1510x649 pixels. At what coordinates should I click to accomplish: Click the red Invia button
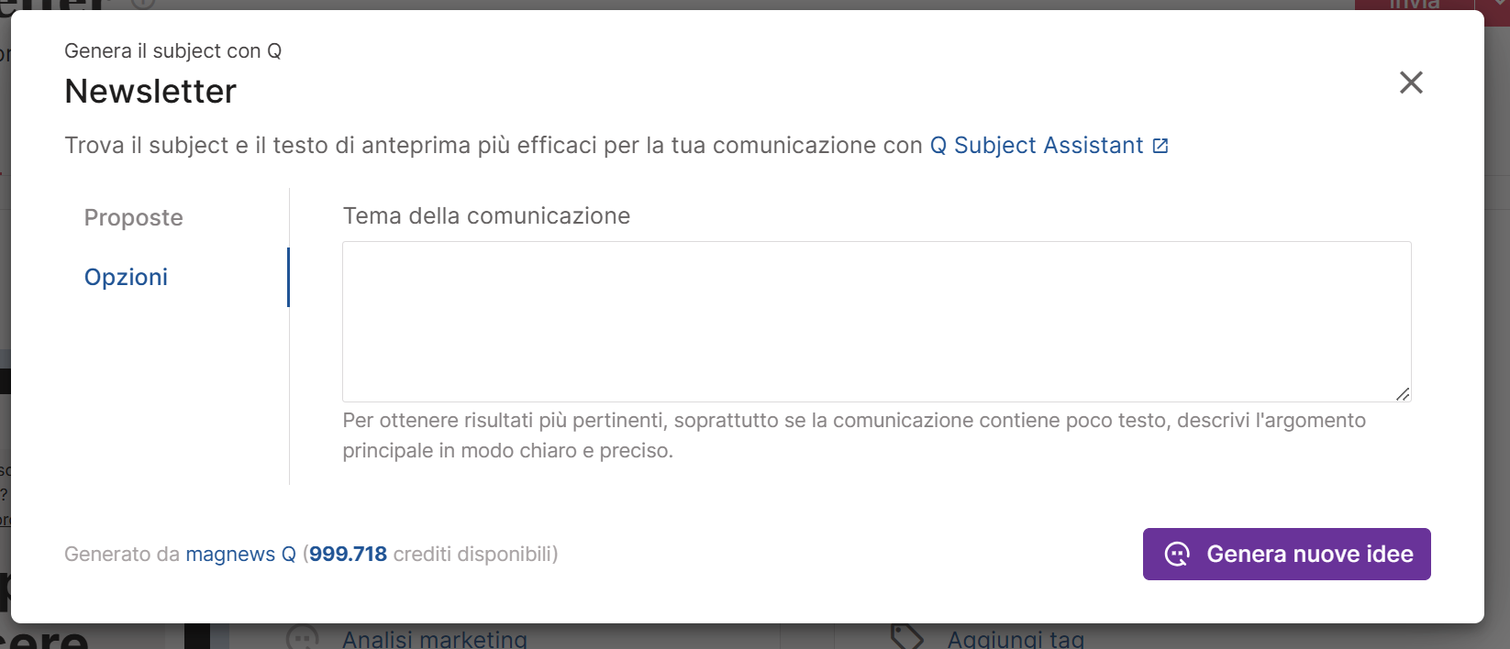pyautogui.click(x=1414, y=5)
